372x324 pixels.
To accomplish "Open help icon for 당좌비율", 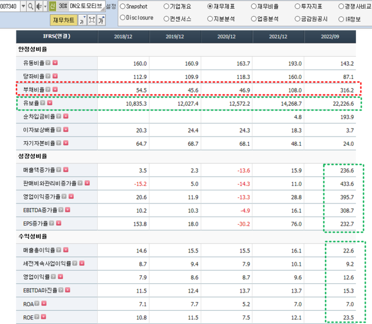I will [48, 76].
